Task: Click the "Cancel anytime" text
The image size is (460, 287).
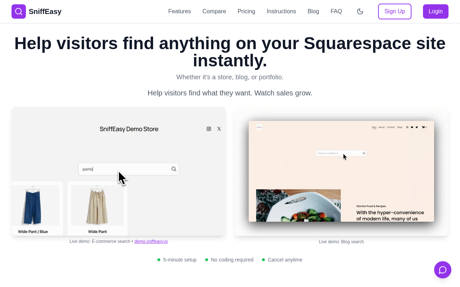Action: click(x=285, y=260)
